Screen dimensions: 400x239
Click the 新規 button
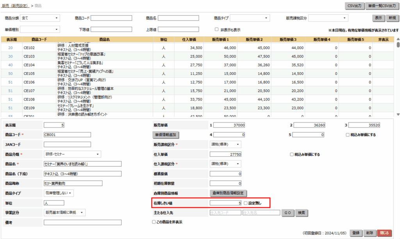[x=392, y=18]
